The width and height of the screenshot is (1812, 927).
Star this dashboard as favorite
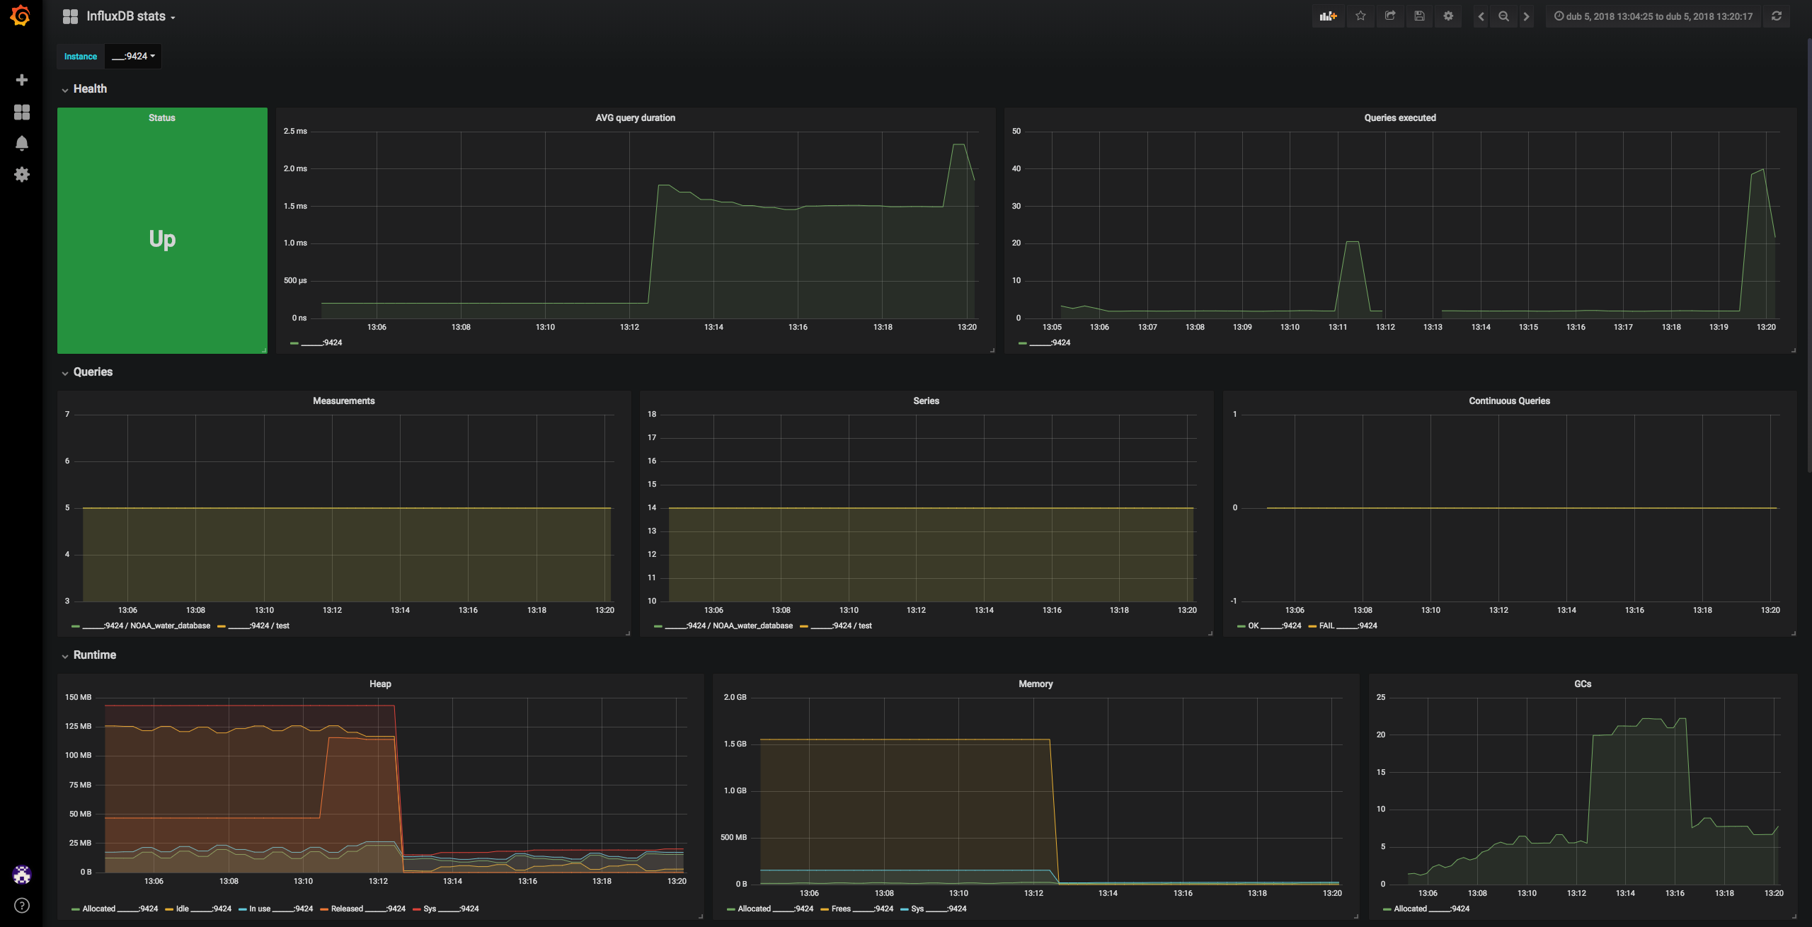[1360, 16]
